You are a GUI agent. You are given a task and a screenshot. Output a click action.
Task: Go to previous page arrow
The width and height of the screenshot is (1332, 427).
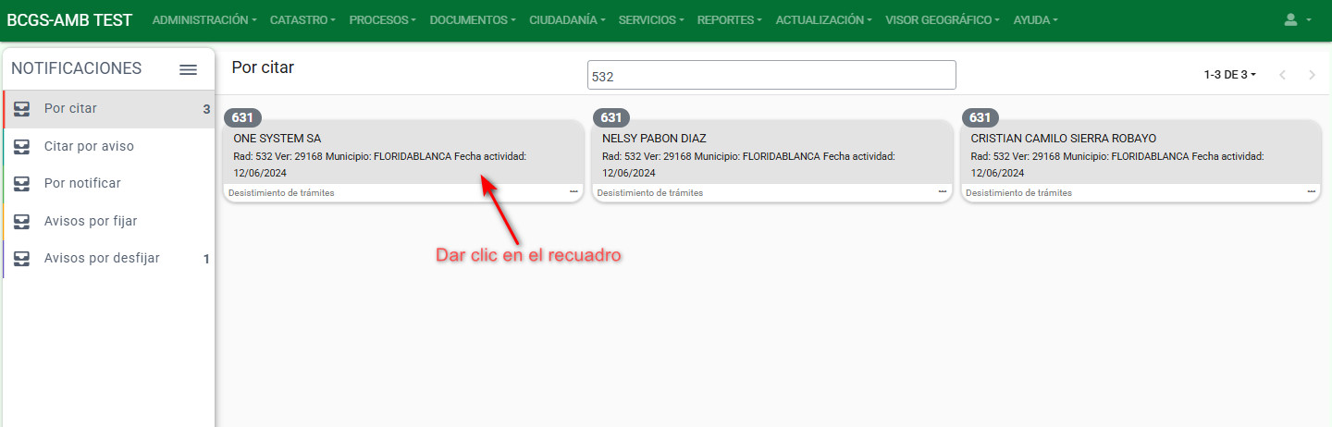tap(1282, 75)
